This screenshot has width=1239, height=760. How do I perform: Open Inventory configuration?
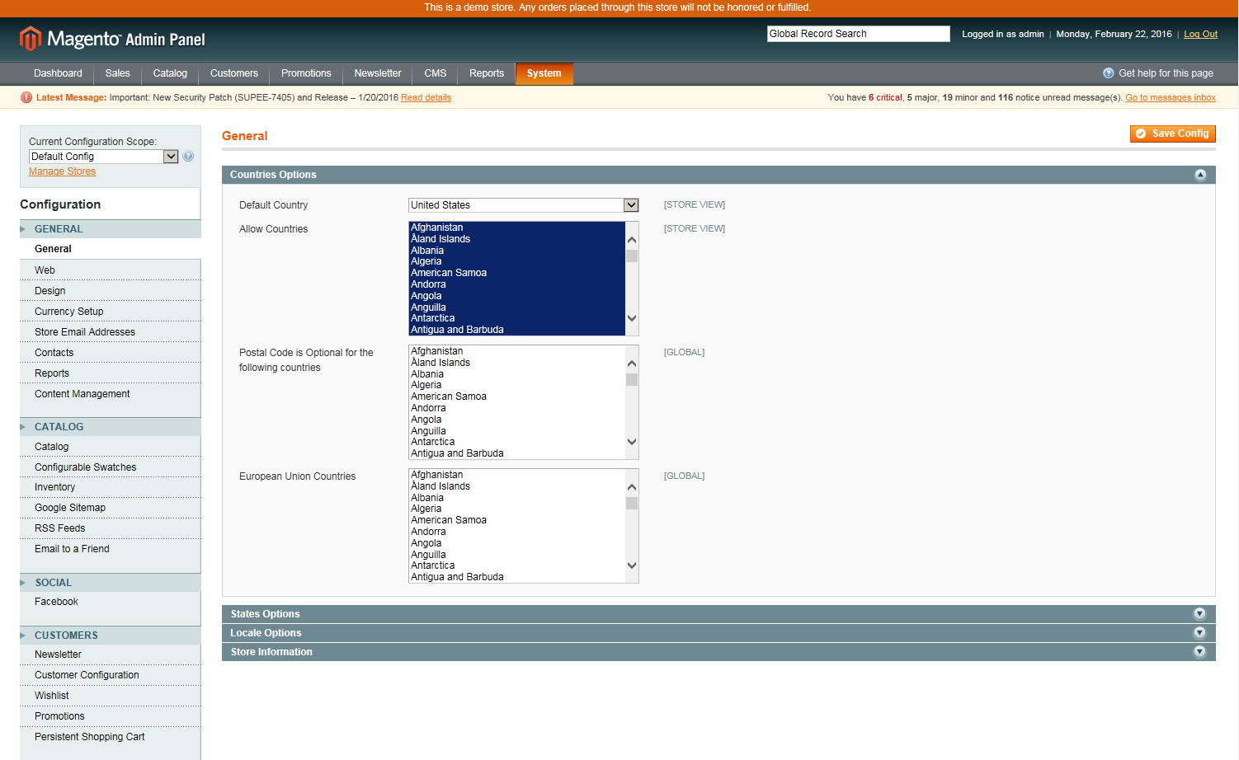coord(110,487)
